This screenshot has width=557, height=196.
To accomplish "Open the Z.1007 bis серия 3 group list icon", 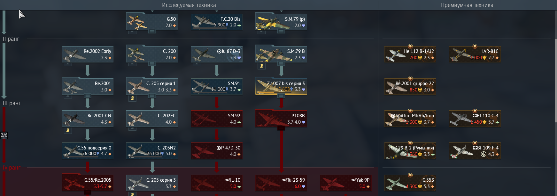I will tap(281, 96).
